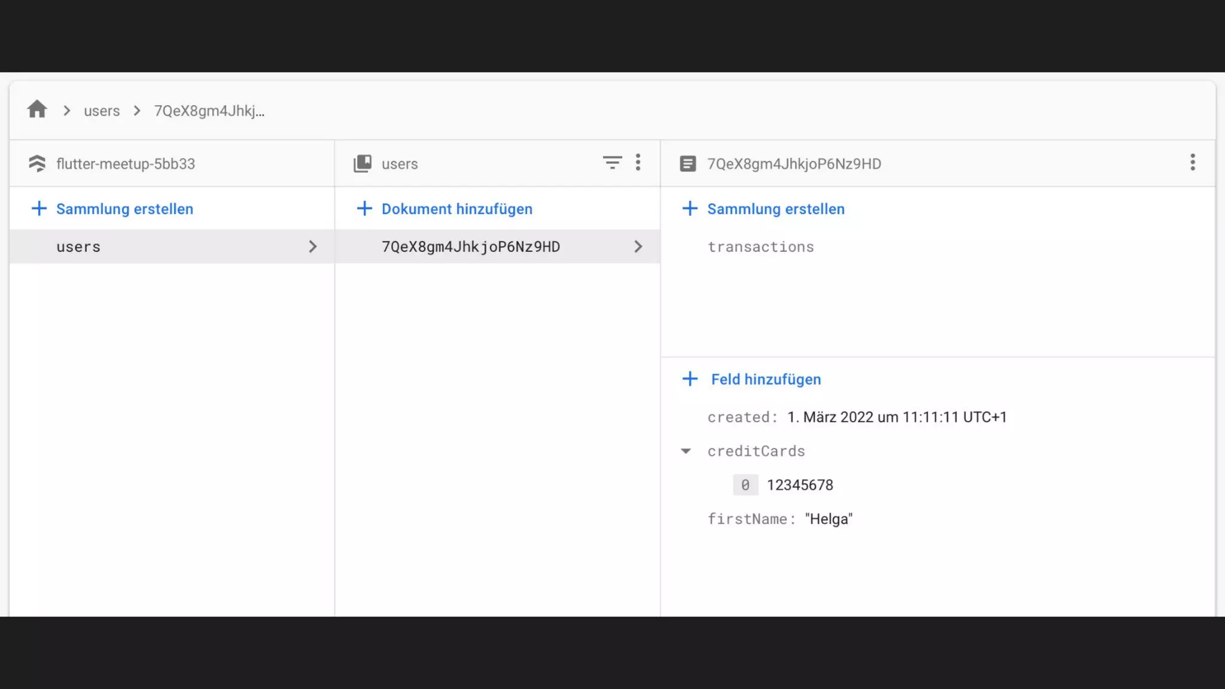Click Dokument hinzufügen button

[456, 209]
